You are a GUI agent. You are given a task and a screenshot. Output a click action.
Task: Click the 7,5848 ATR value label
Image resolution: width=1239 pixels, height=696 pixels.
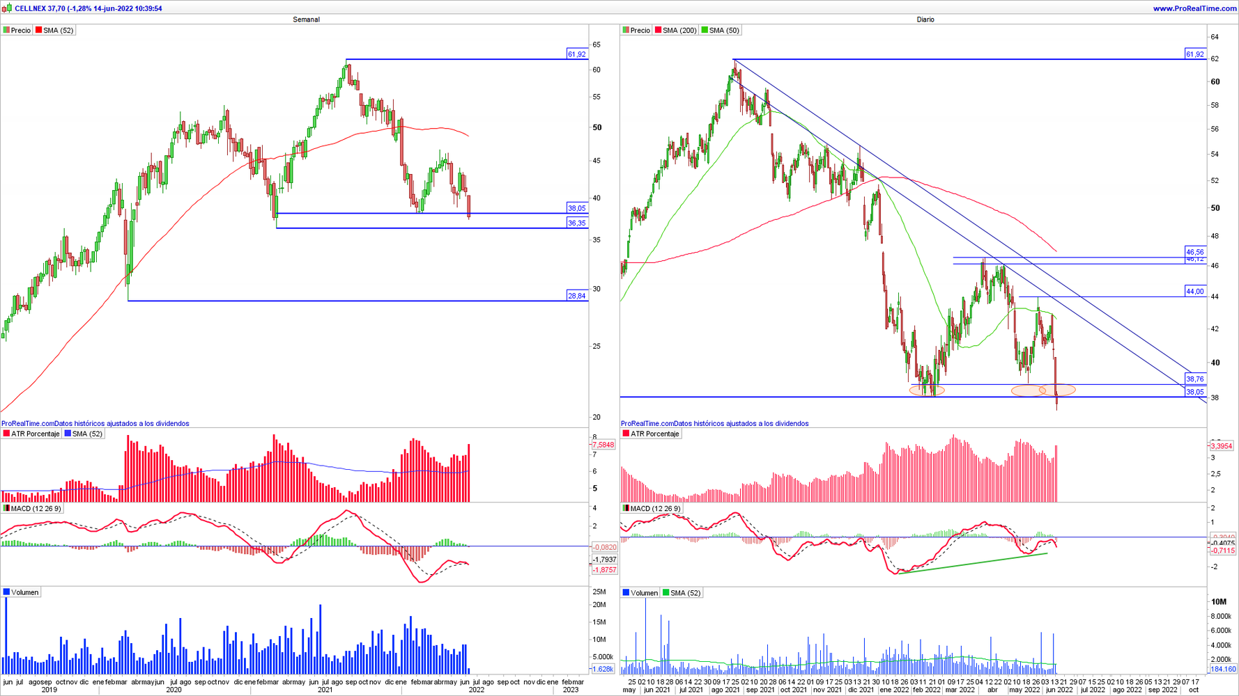[x=603, y=445]
